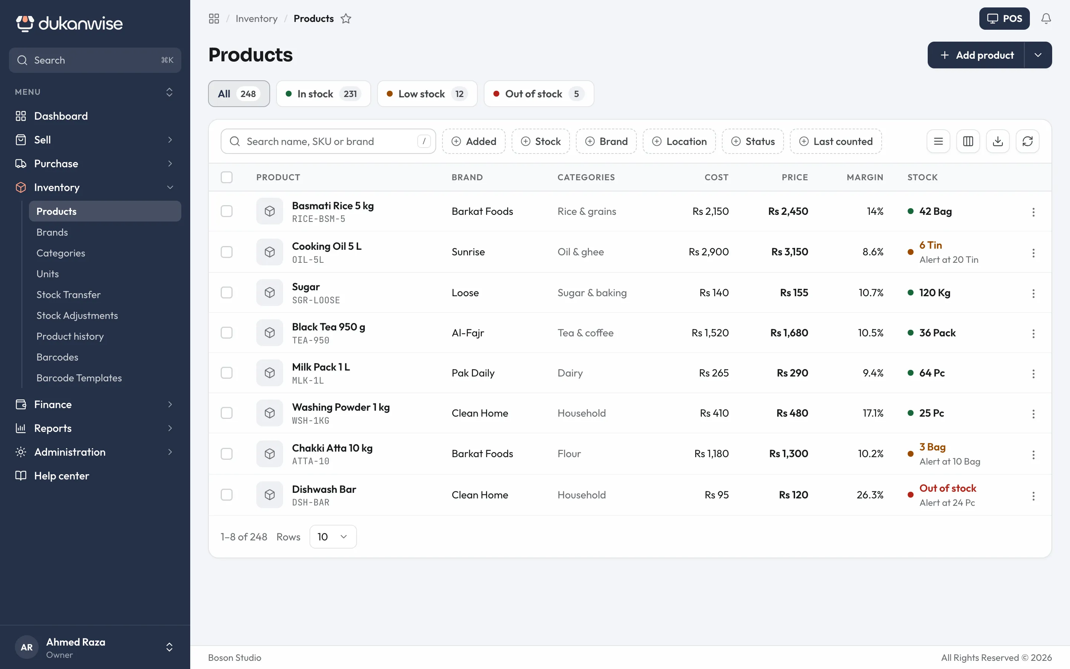Toggle the MENU section sorter arrows
This screenshot has width=1070, height=669.
click(169, 92)
